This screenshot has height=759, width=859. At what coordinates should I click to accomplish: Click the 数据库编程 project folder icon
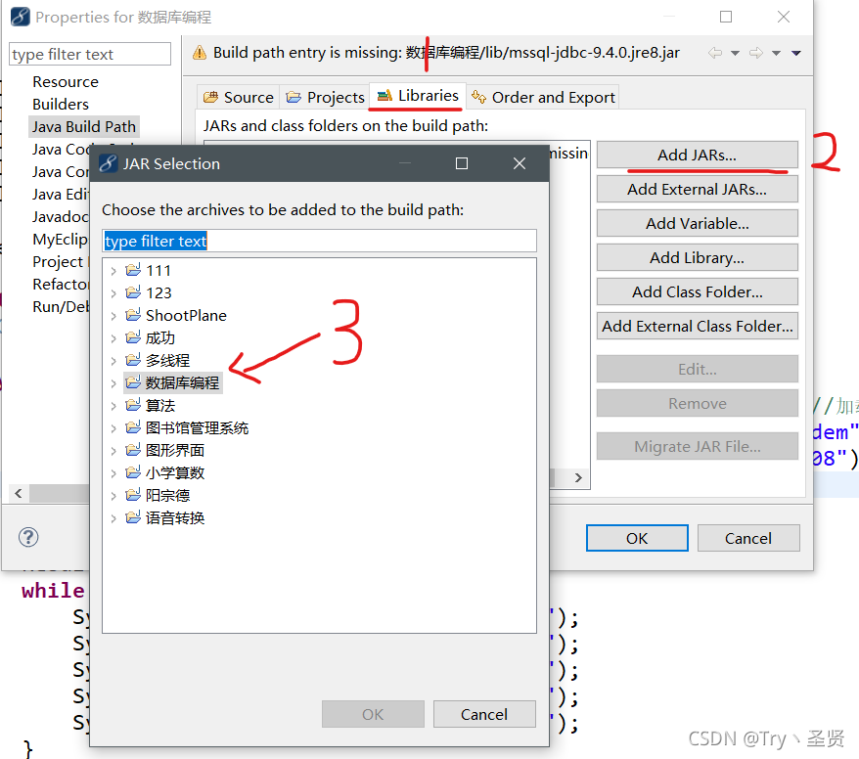click(135, 382)
